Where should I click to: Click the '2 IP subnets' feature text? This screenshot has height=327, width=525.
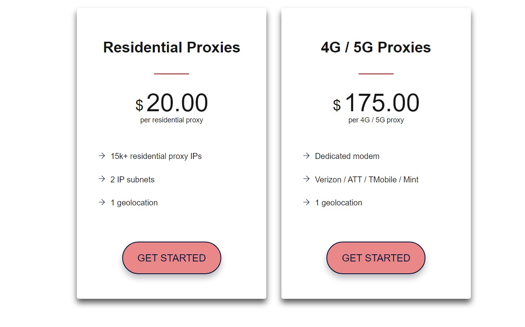pyautogui.click(x=133, y=180)
